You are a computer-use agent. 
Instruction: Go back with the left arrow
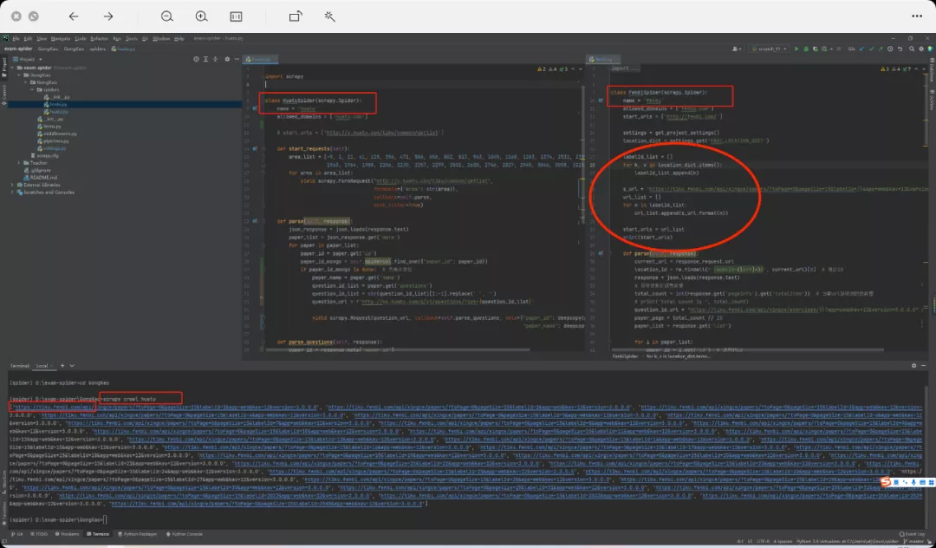coord(74,16)
